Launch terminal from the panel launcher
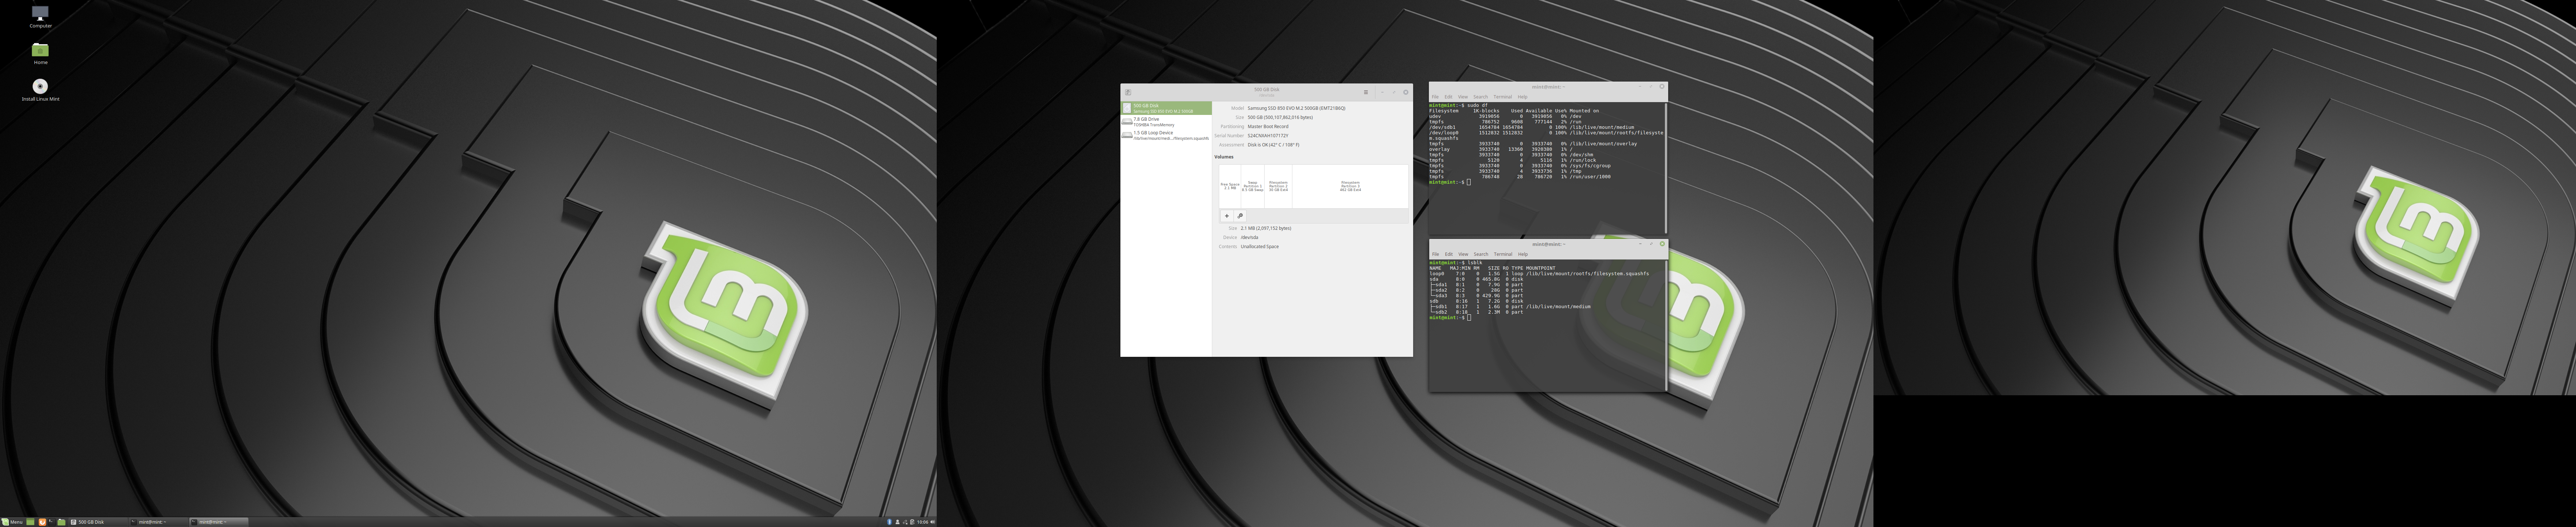2576x527 pixels. [x=52, y=522]
